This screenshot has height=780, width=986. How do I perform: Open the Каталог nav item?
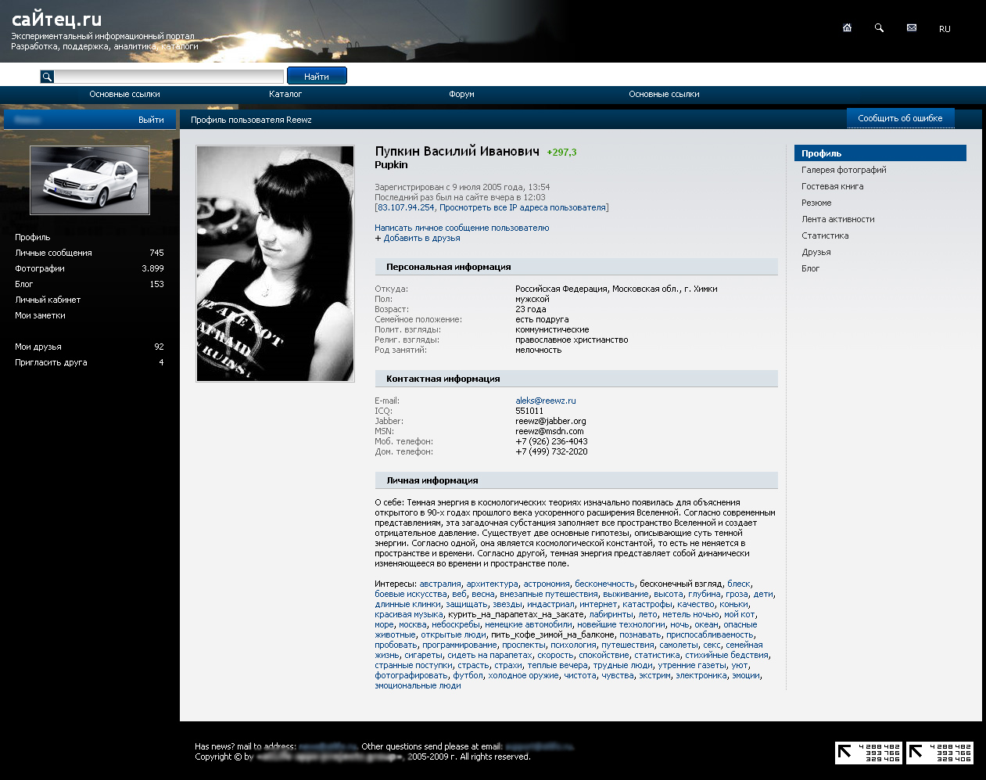[285, 94]
